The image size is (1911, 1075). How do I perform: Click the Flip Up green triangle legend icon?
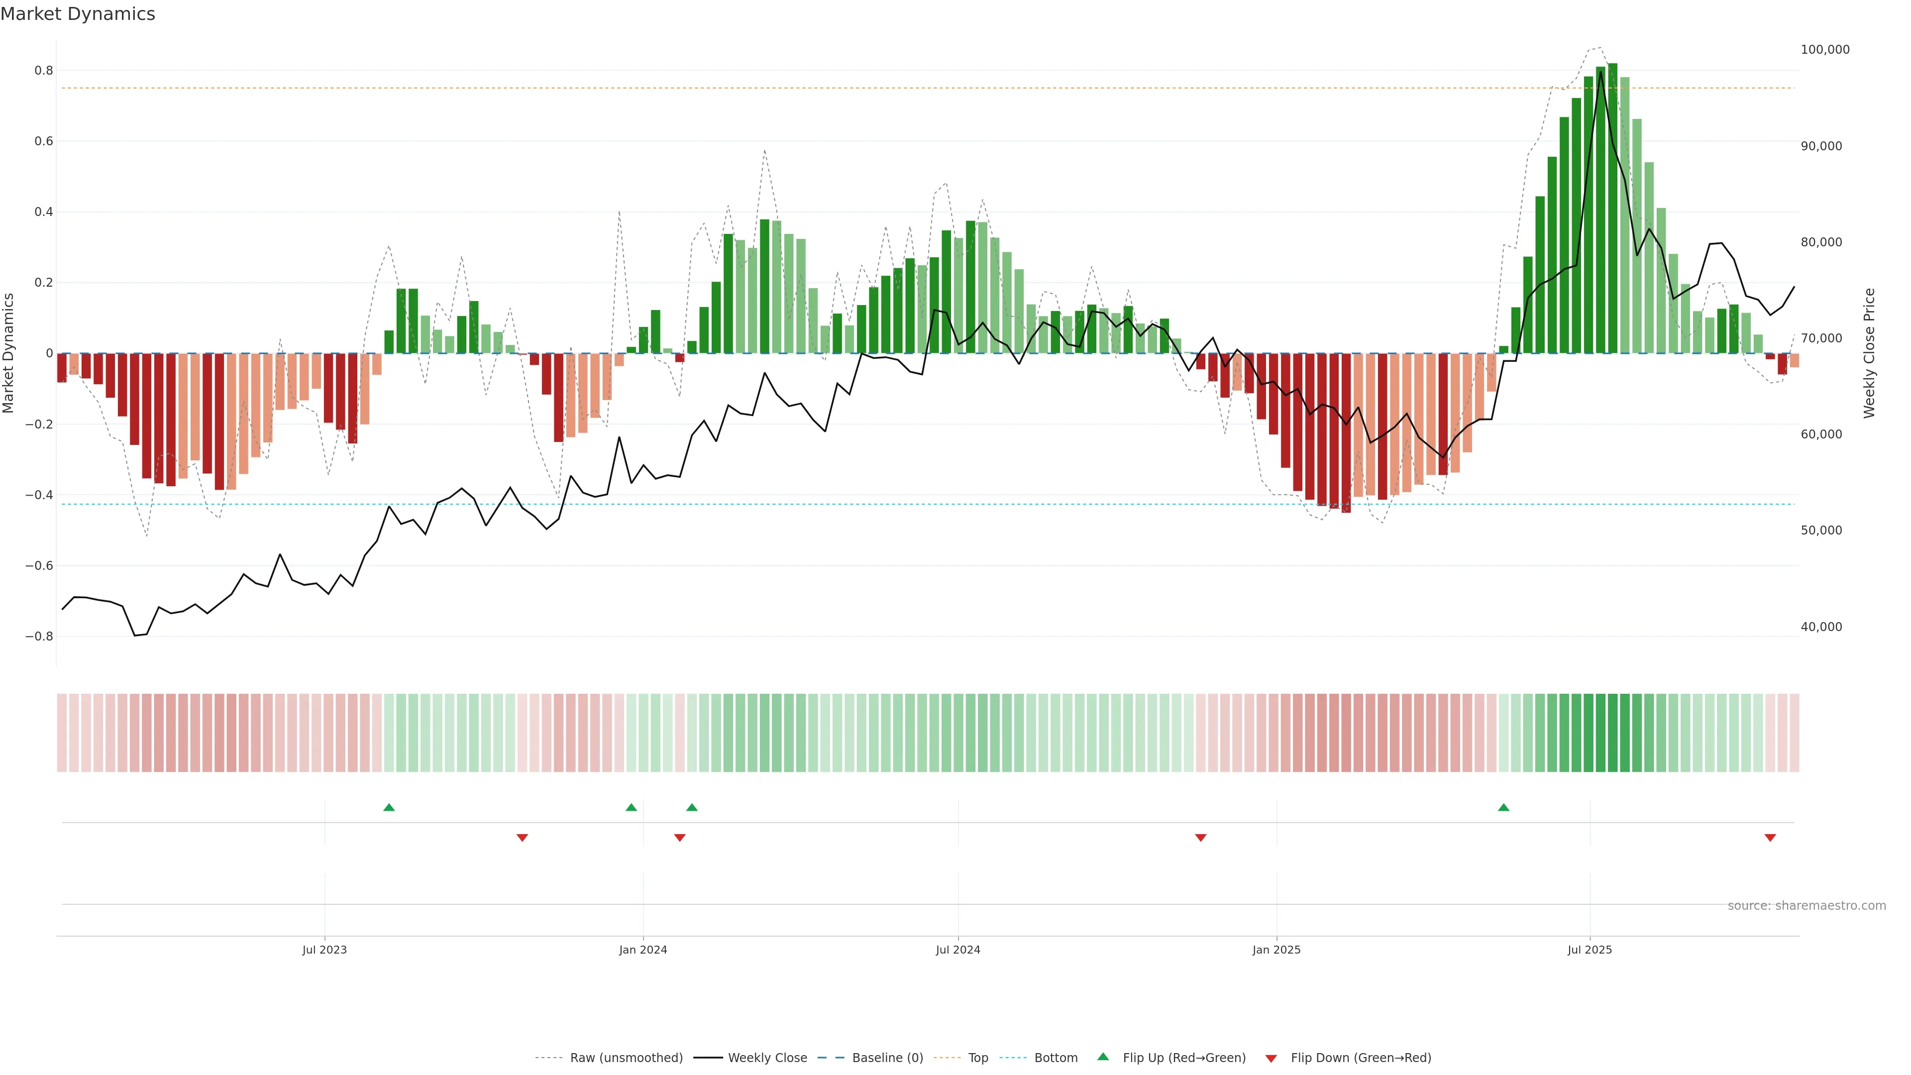1102,1057
